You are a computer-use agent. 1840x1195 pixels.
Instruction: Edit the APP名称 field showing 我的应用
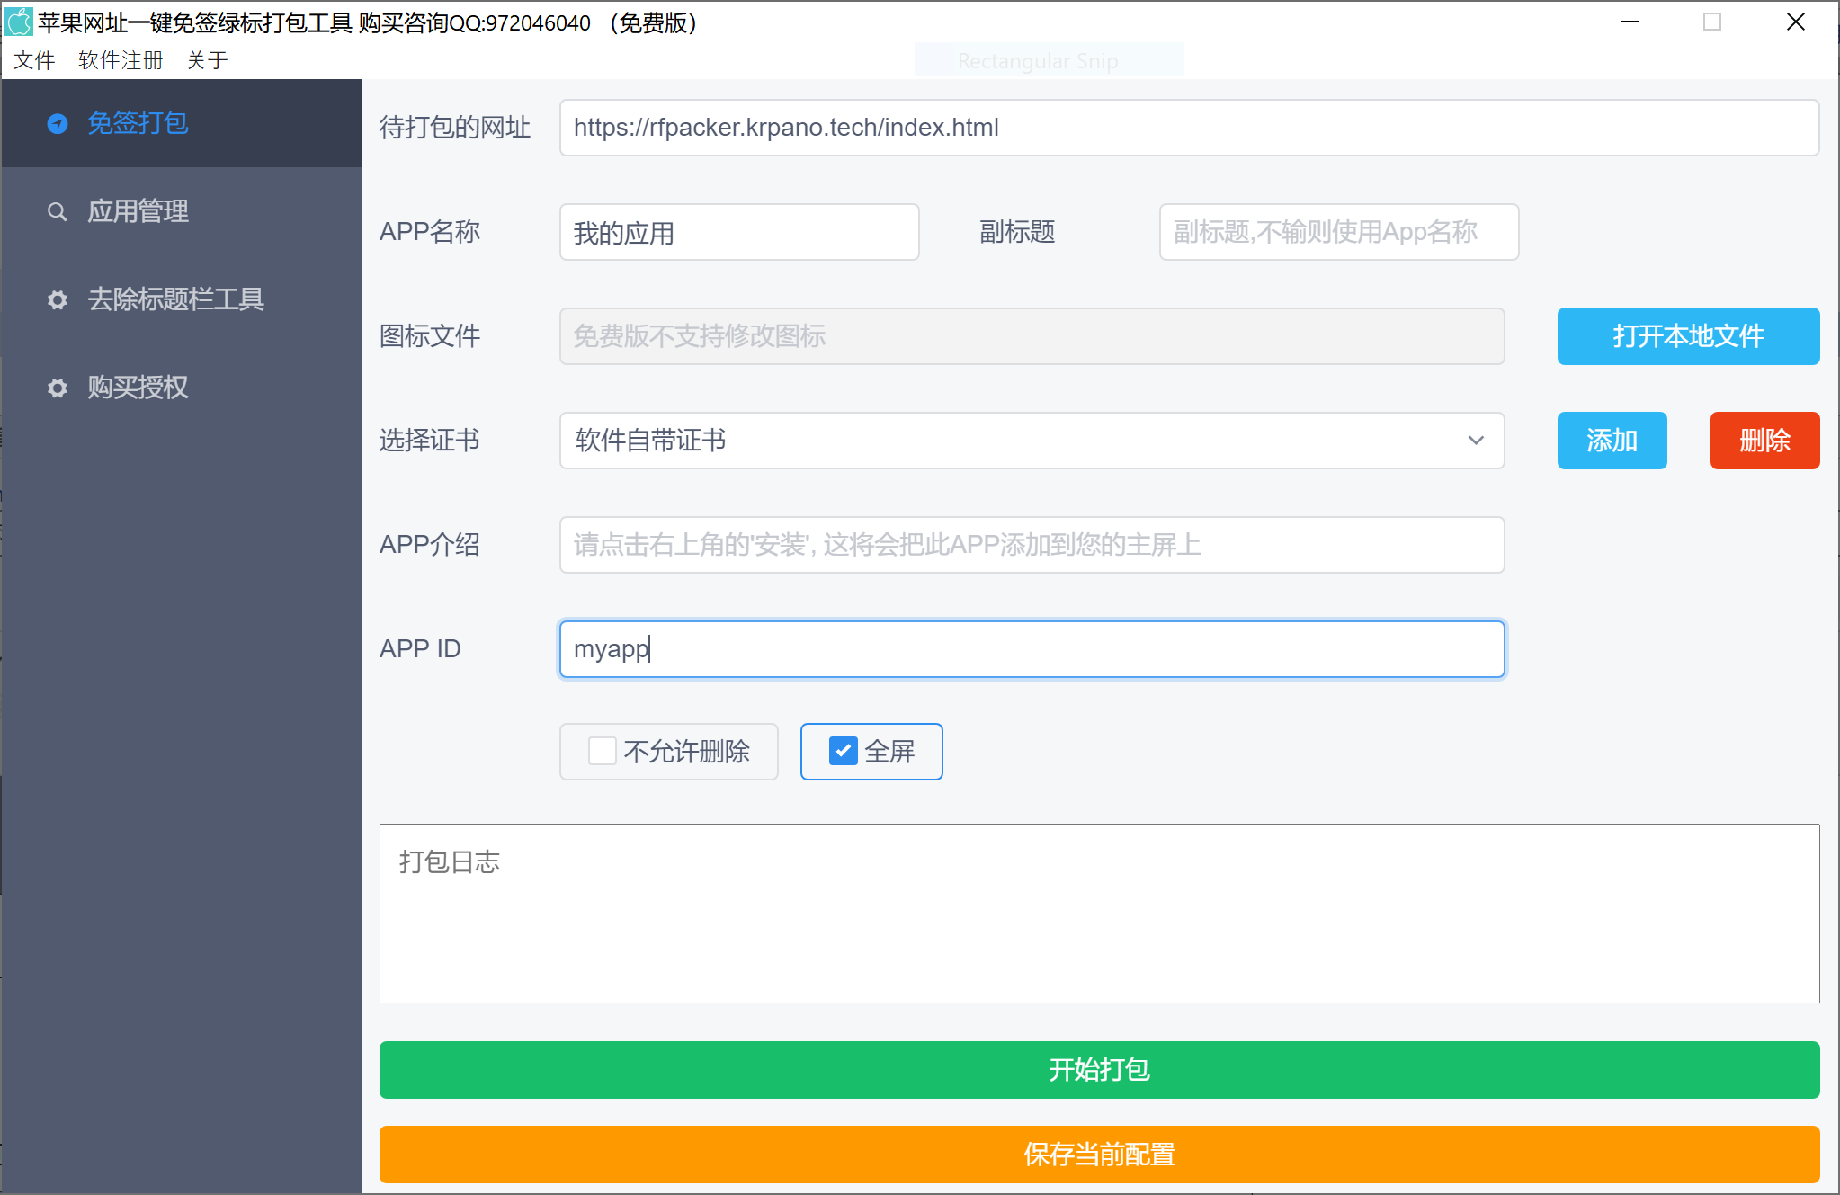pyautogui.click(x=737, y=232)
